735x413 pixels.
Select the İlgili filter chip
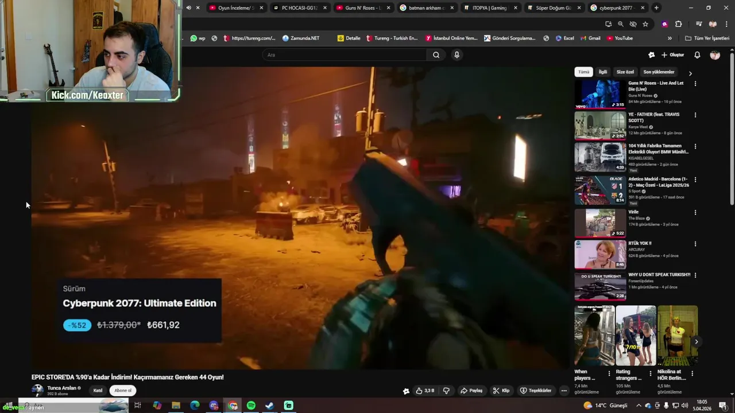pyautogui.click(x=602, y=72)
